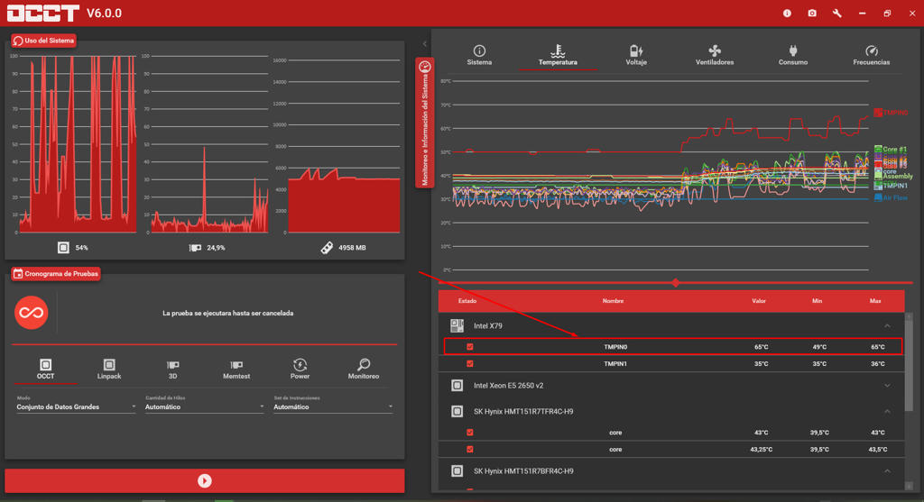Image resolution: width=924 pixels, height=502 pixels.
Task: Uncheck the first core sensor checkbox
Action: click(x=469, y=432)
